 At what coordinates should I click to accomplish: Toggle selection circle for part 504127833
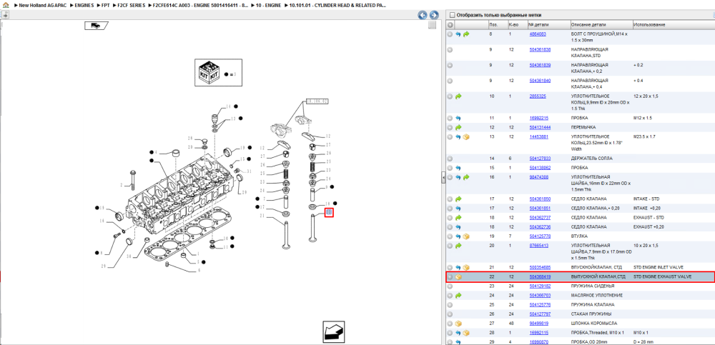coord(450,159)
